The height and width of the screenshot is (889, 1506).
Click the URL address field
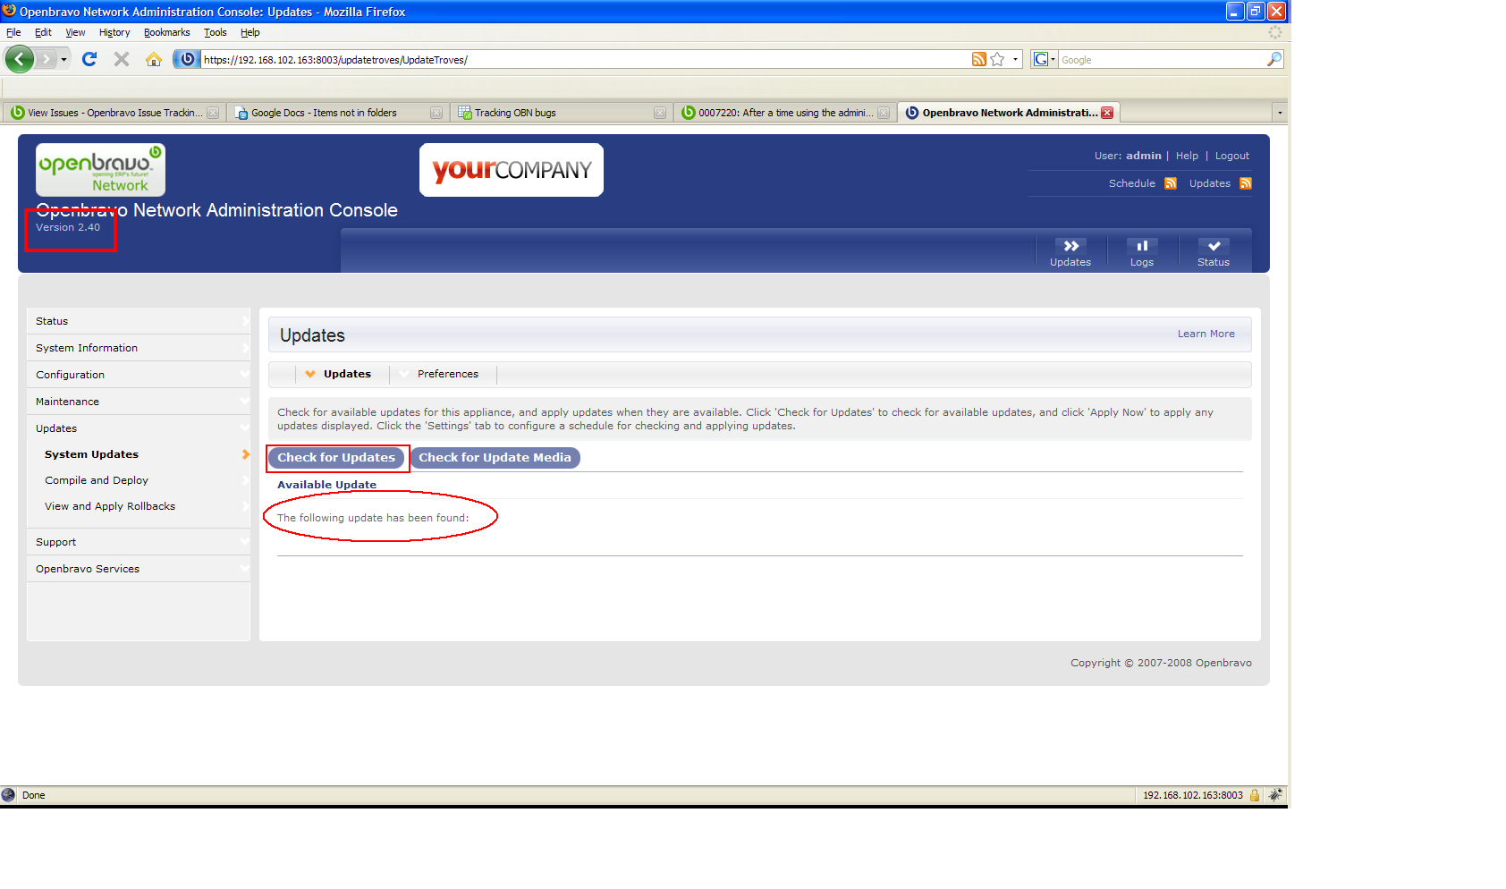585,60
